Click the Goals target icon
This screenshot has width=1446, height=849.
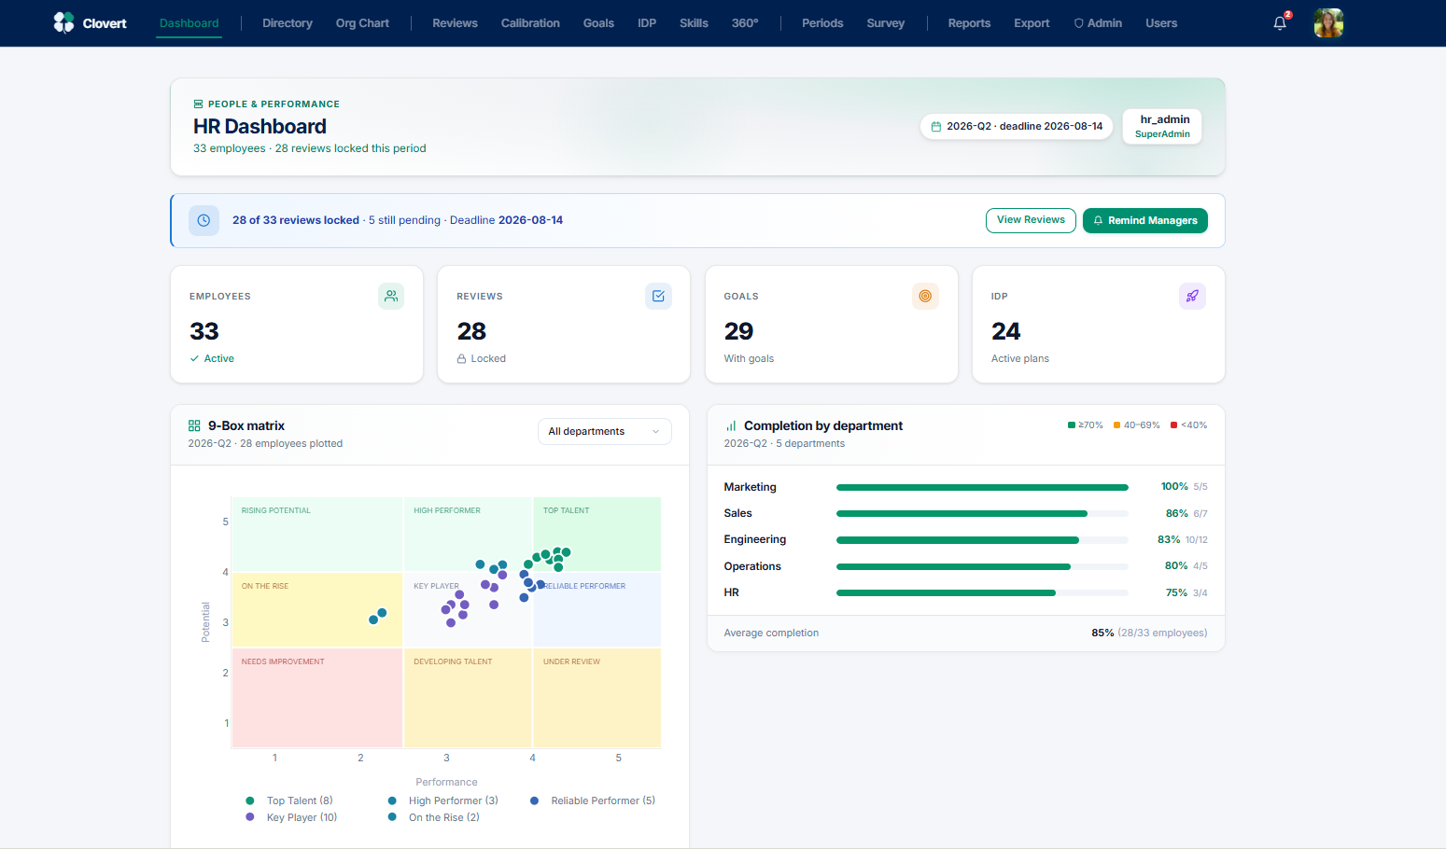click(925, 296)
